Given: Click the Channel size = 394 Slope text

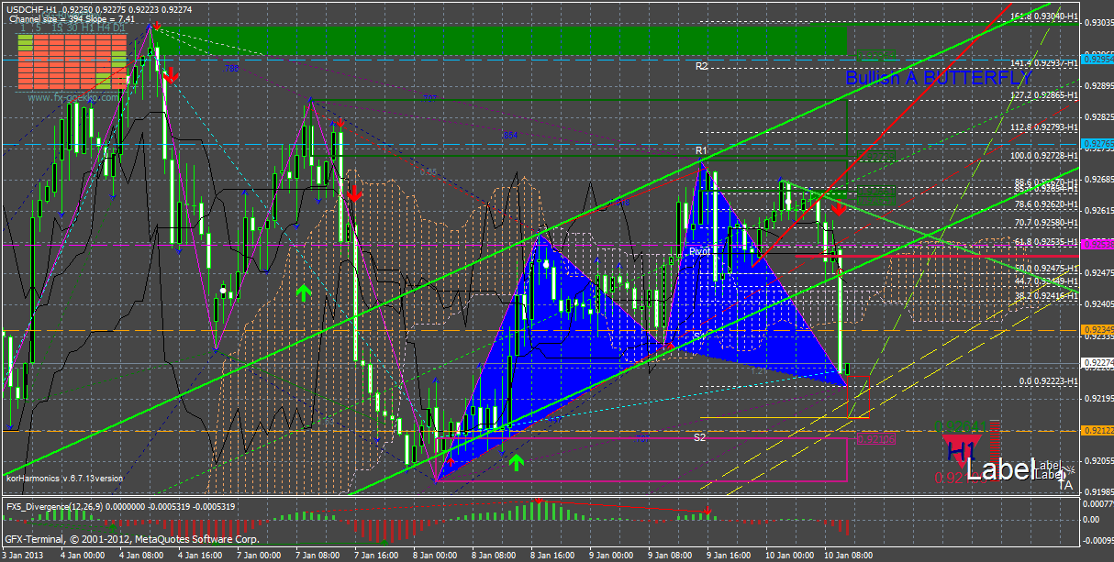Looking at the screenshot, I should pos(72,17).
